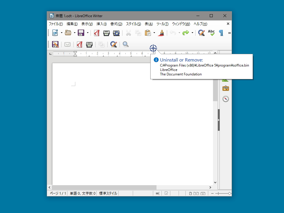Click the zoom slider handle

click(x=230, y=193)
